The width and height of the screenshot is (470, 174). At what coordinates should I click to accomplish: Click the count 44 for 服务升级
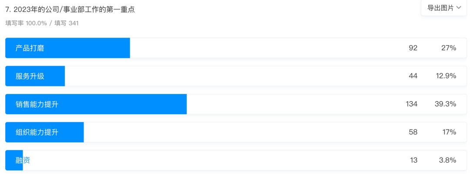pyautogui.click(x=413, y=76)
